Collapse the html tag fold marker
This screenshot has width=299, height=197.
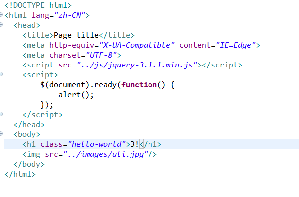[x=1, y=14]
